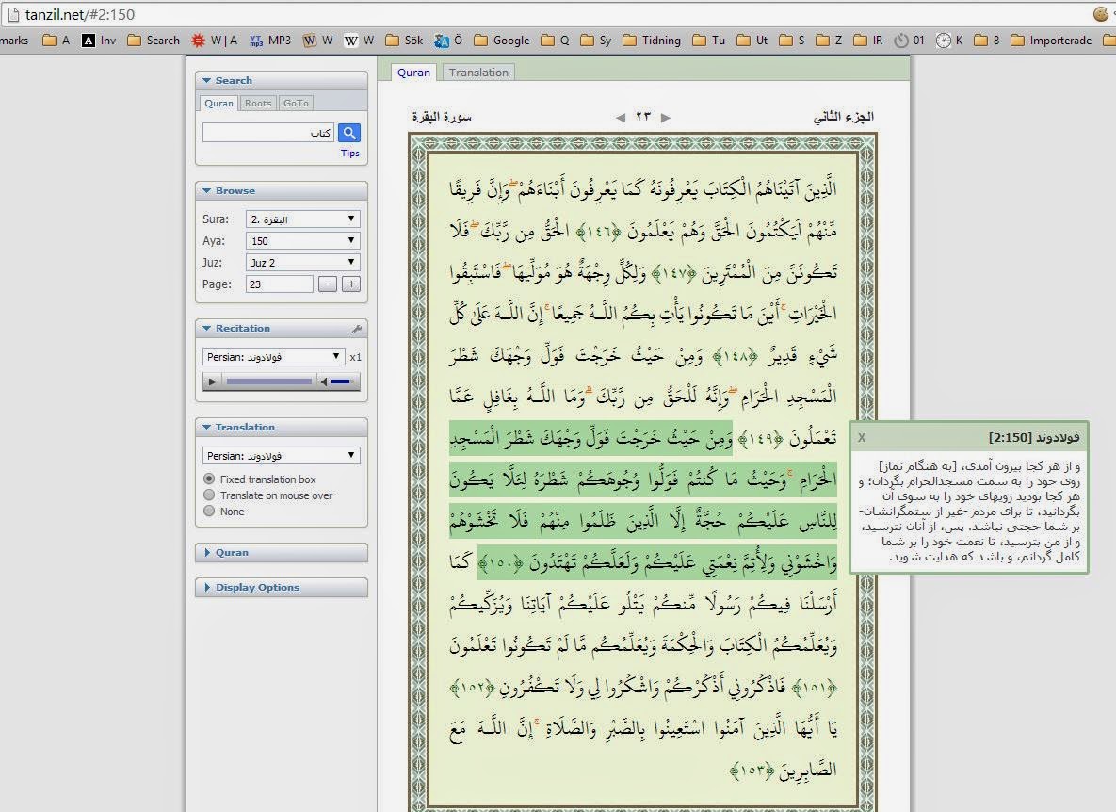
Task: Click the verse 151 end marker
Action: [814, 688]
